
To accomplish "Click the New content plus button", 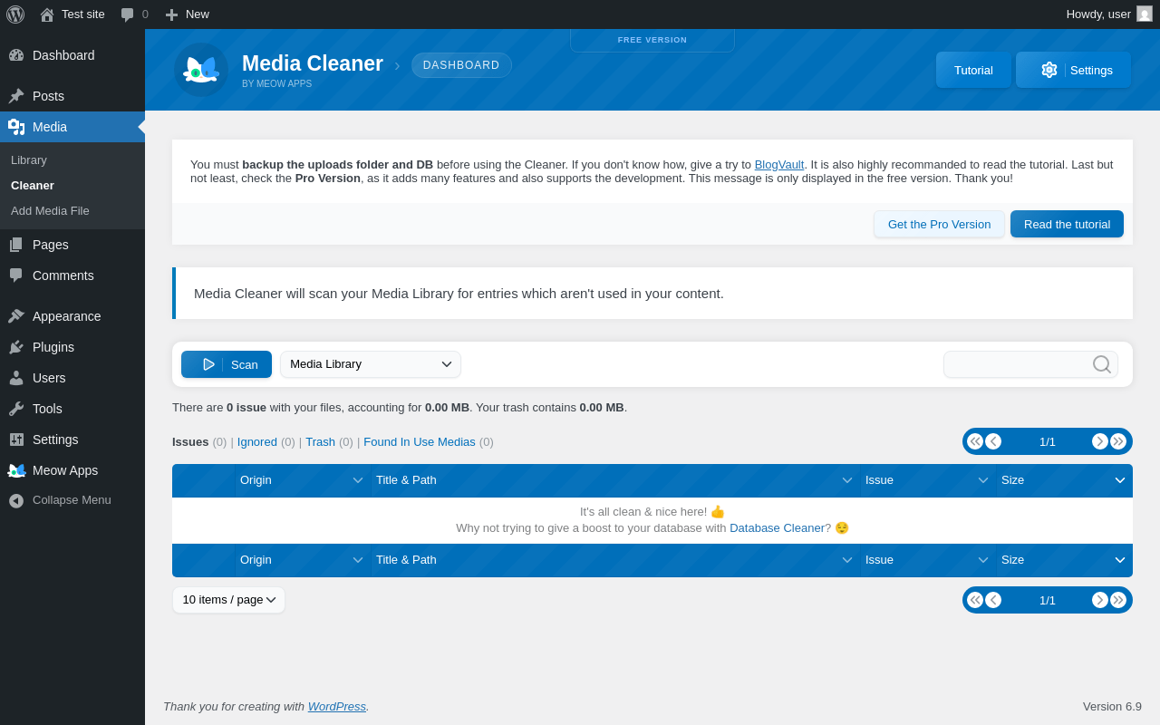I will pos(188,14).
